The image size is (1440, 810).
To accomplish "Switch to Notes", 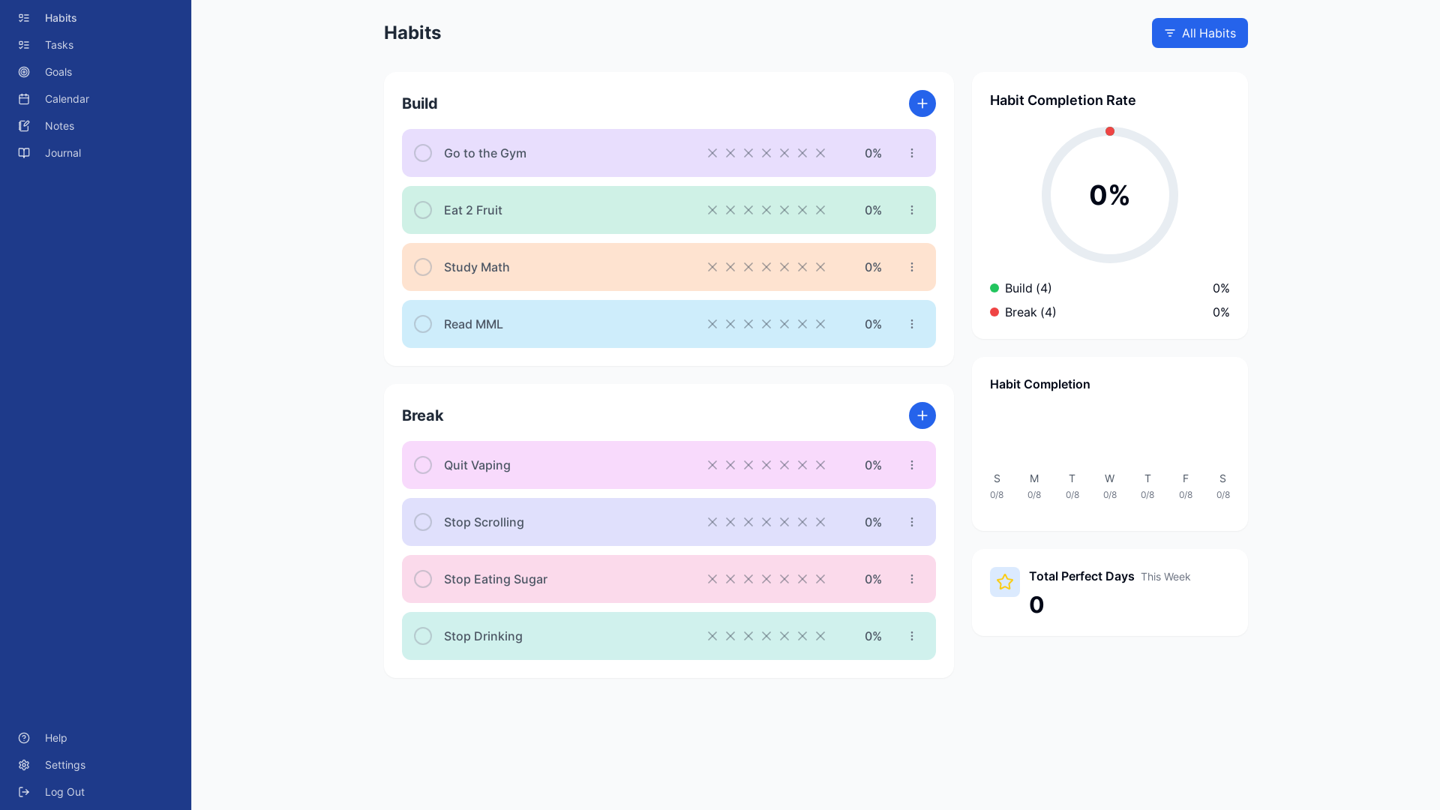I will click(x=59, y=126).
